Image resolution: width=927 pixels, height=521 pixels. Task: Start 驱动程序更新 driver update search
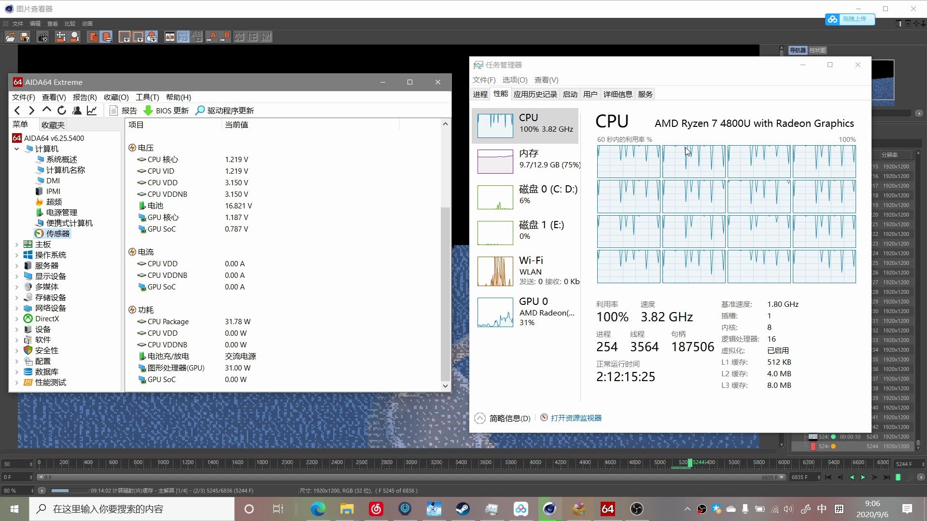[225, 110]
